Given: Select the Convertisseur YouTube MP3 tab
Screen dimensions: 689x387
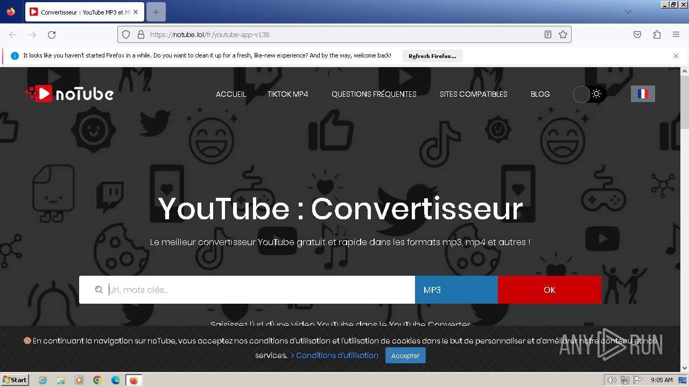Looking at the screenshot, I should 85,12.
